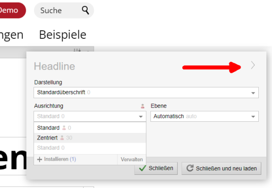Click the sliders settings icon above the dialog
The width and height of the screenshot is (272, 188).
[x=77, y=50]
